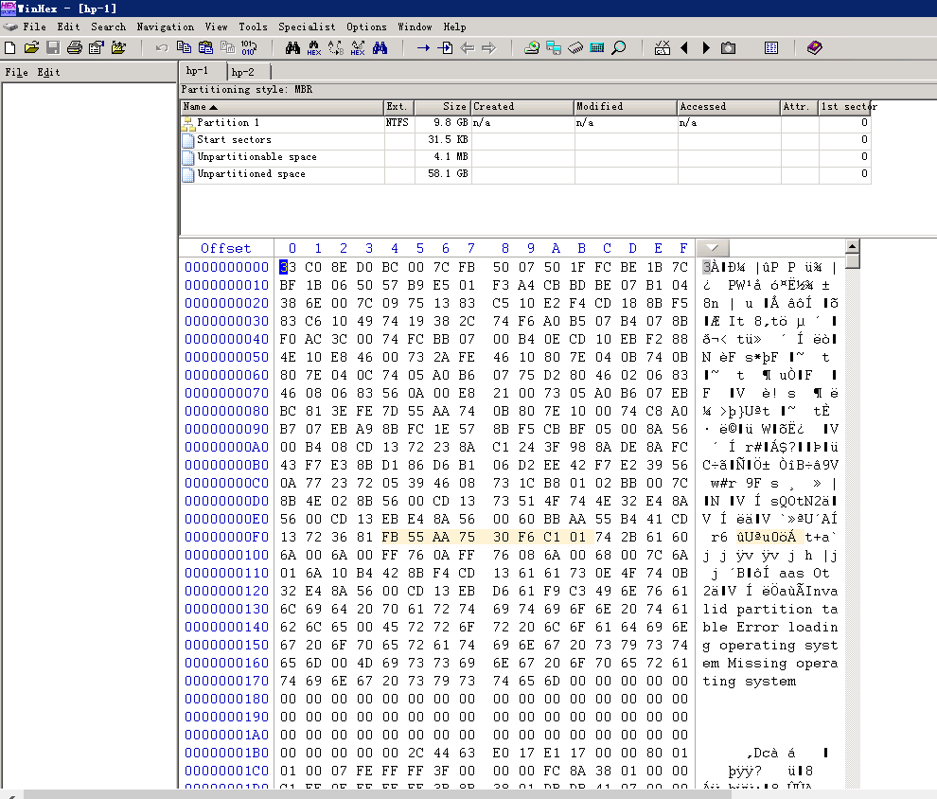Viewport: 937px width, 799px height.
Task: Click offset 00000001B0 in the hex view
Action: (x=226, y=753)
